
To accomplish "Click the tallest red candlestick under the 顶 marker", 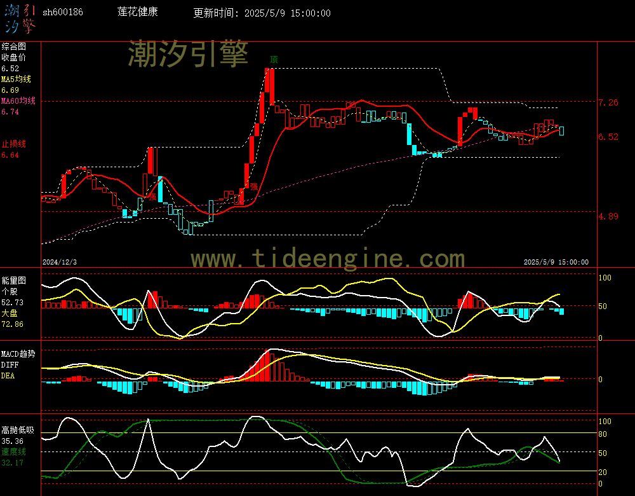I will tap(272, 86).
